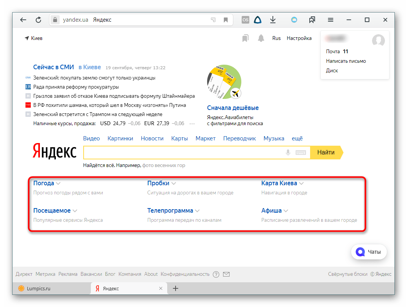Expand the Погода block chevron
The height and width of the screenshot is (307, 407).
tap(58, 183)
